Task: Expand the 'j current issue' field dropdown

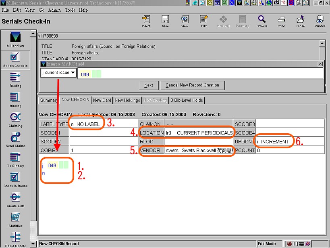Action: click(73, 73)
